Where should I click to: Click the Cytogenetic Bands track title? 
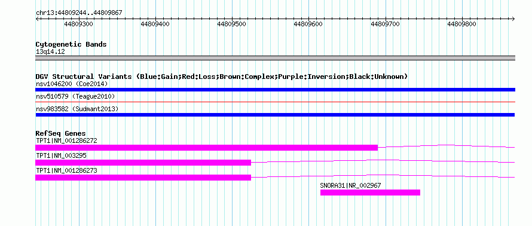(71, 44)
